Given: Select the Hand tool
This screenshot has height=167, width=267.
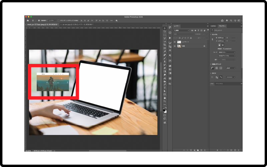Looking at the screenshot, I should (x=165, y=98).
